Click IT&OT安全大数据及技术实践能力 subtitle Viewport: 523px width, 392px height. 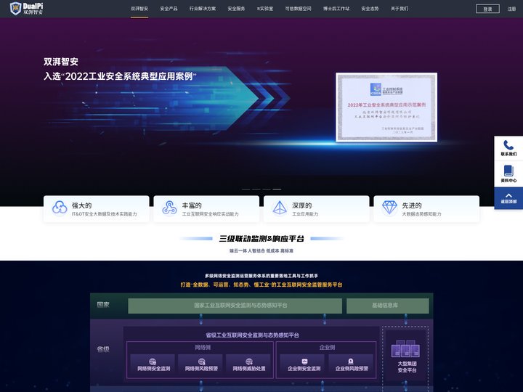(105, 214)
